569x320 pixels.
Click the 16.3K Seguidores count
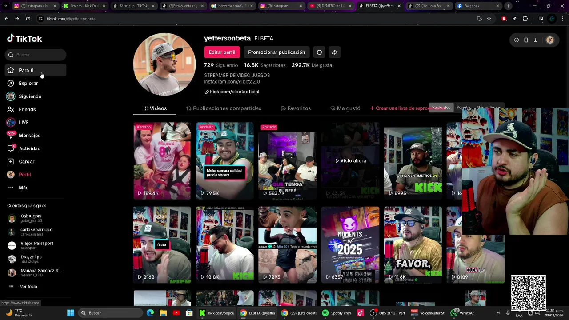coord(264,65)
